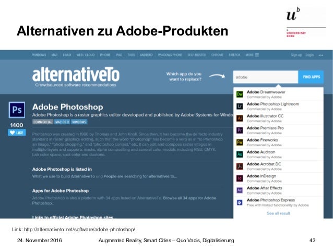This screenshot has width=333, height=250.
Task: Click the Universität Bern logo
Action: [306, 22]
